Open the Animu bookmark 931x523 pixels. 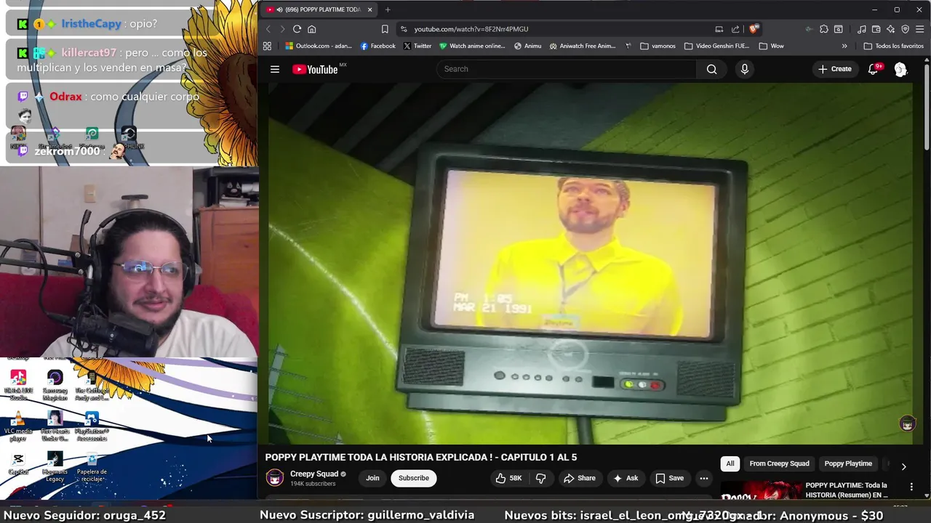pos(527,46)
